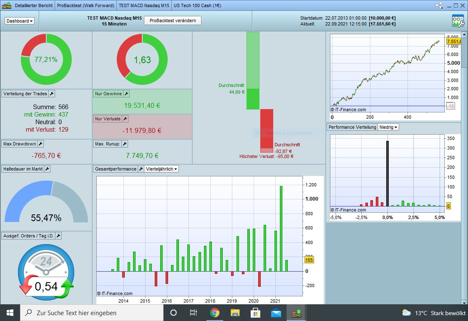The width and height of the screenshot is (468, 321).
Task: Click the 0,54 orders per day gauge
Action: pos(46,272)
